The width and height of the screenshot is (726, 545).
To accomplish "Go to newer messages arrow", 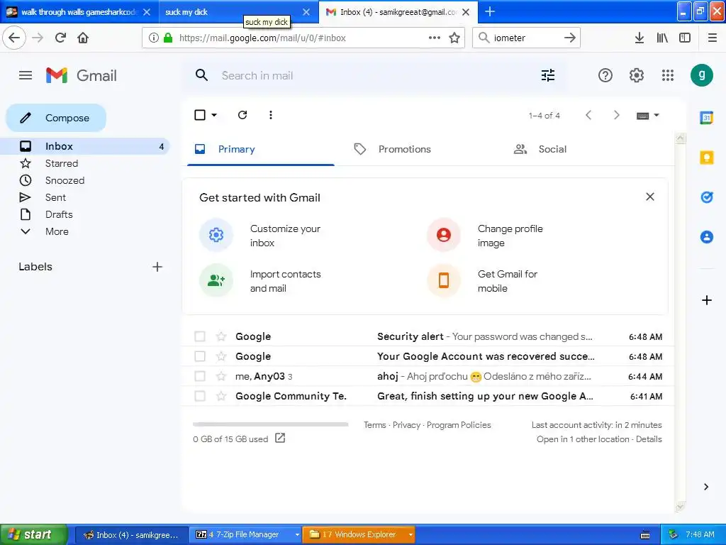I will pyautogui.click(x=588, y=115).
